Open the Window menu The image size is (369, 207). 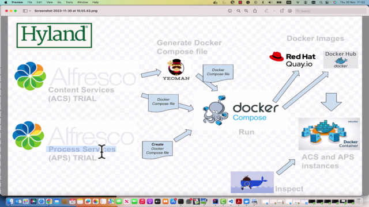click(x=82, y=2)
